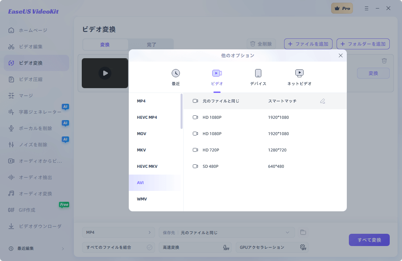Open オーディオからビ… tool in sidebar
Screen dimensions: 402x261
(36, 161)
